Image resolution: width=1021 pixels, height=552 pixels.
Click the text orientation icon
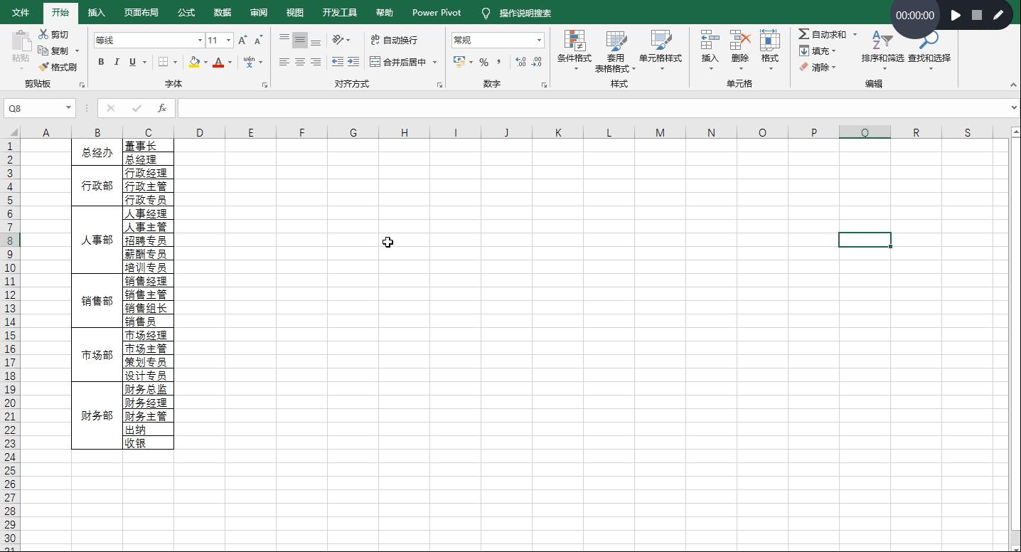338,40
